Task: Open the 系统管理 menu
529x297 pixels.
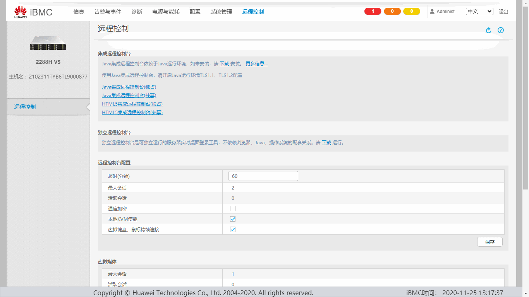Action: tap(221, 12)
